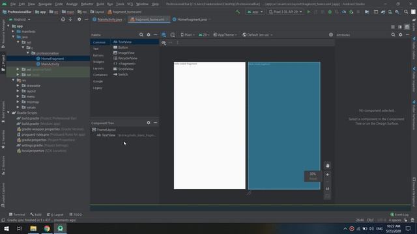Switch to Design view mode icon
This screenshot has height=234, width=417.
click(x=407, y=27)
